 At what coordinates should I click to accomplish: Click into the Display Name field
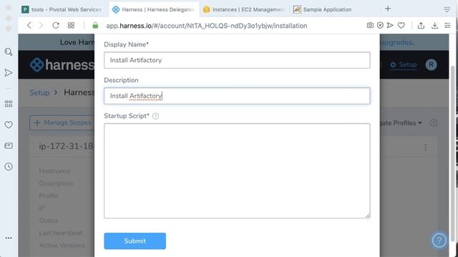coord(237,60)
